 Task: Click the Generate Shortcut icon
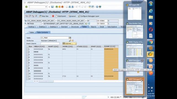(93, 7)
